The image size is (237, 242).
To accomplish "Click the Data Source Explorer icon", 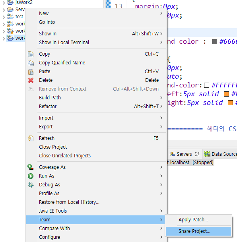I will [x=207, y=154].
